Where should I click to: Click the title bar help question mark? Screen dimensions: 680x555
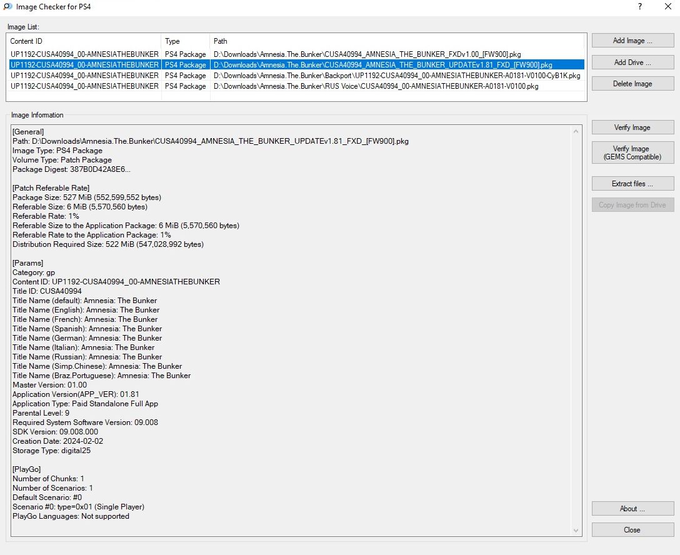tap(640, 6)
